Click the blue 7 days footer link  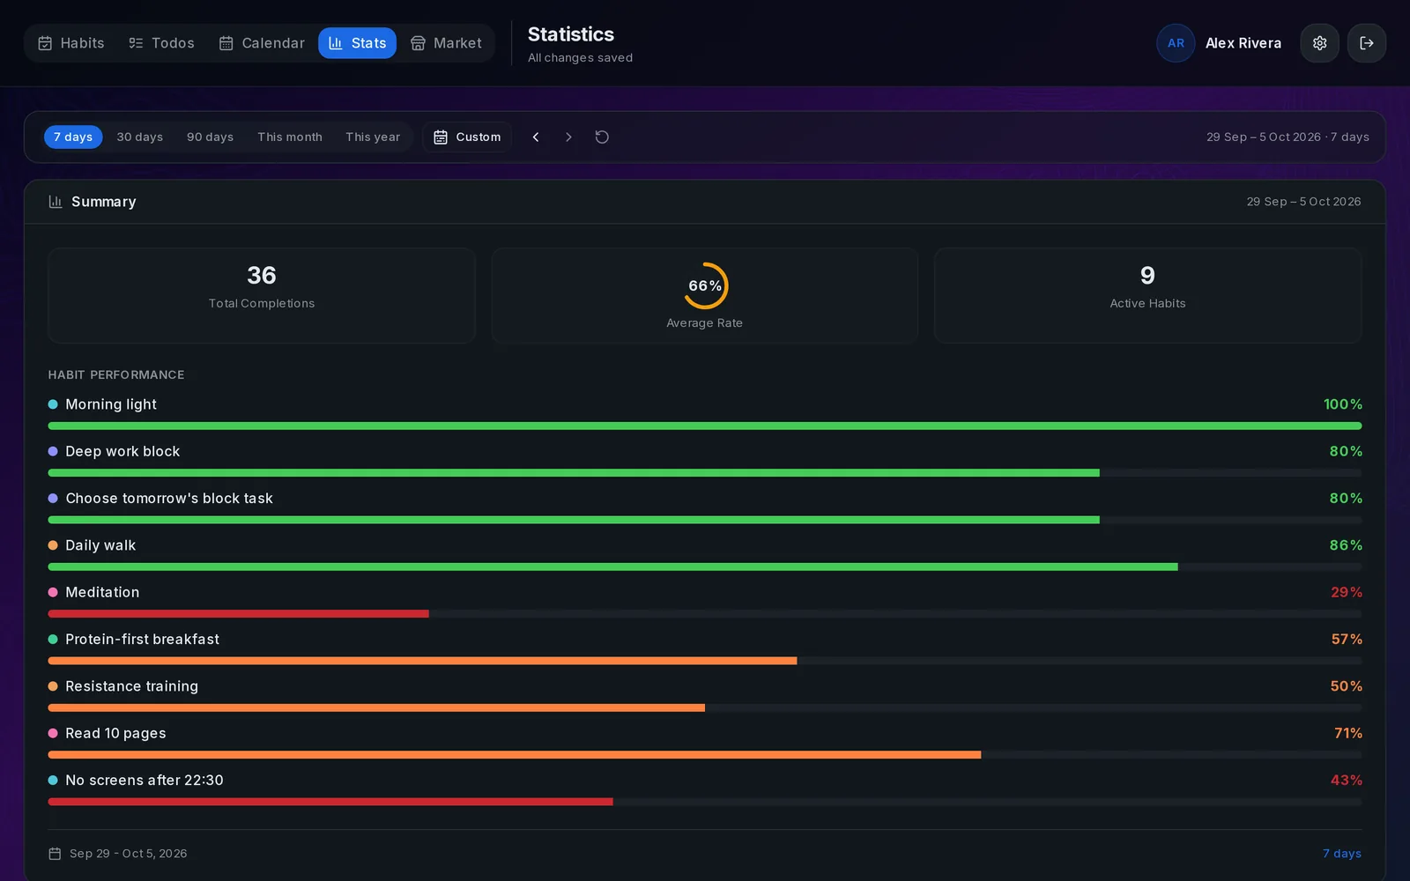(1342, 854)
